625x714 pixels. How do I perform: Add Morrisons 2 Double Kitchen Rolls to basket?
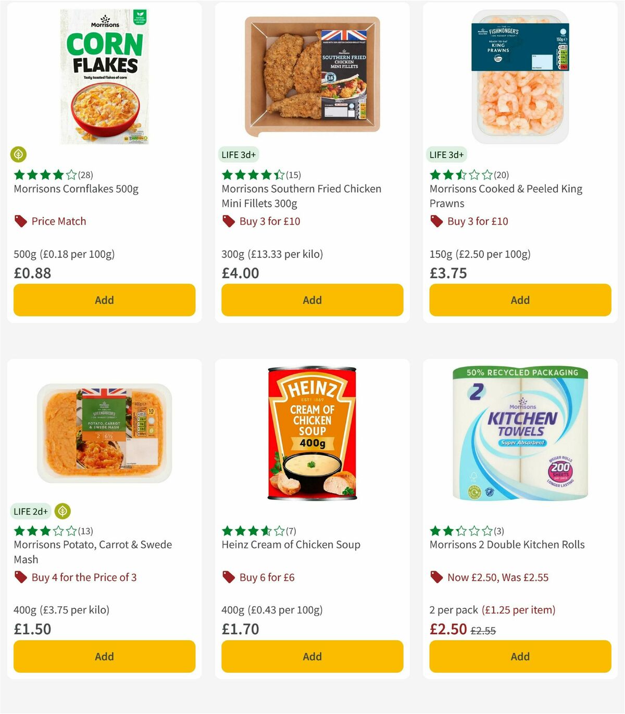(x=520, y=656)
